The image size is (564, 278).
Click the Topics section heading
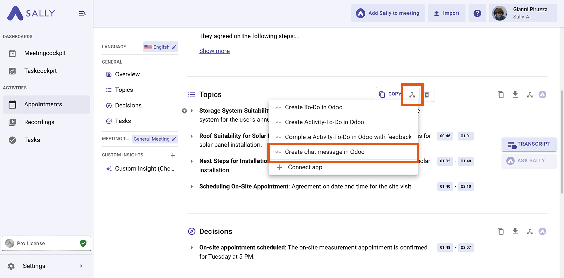coord(210,94)
